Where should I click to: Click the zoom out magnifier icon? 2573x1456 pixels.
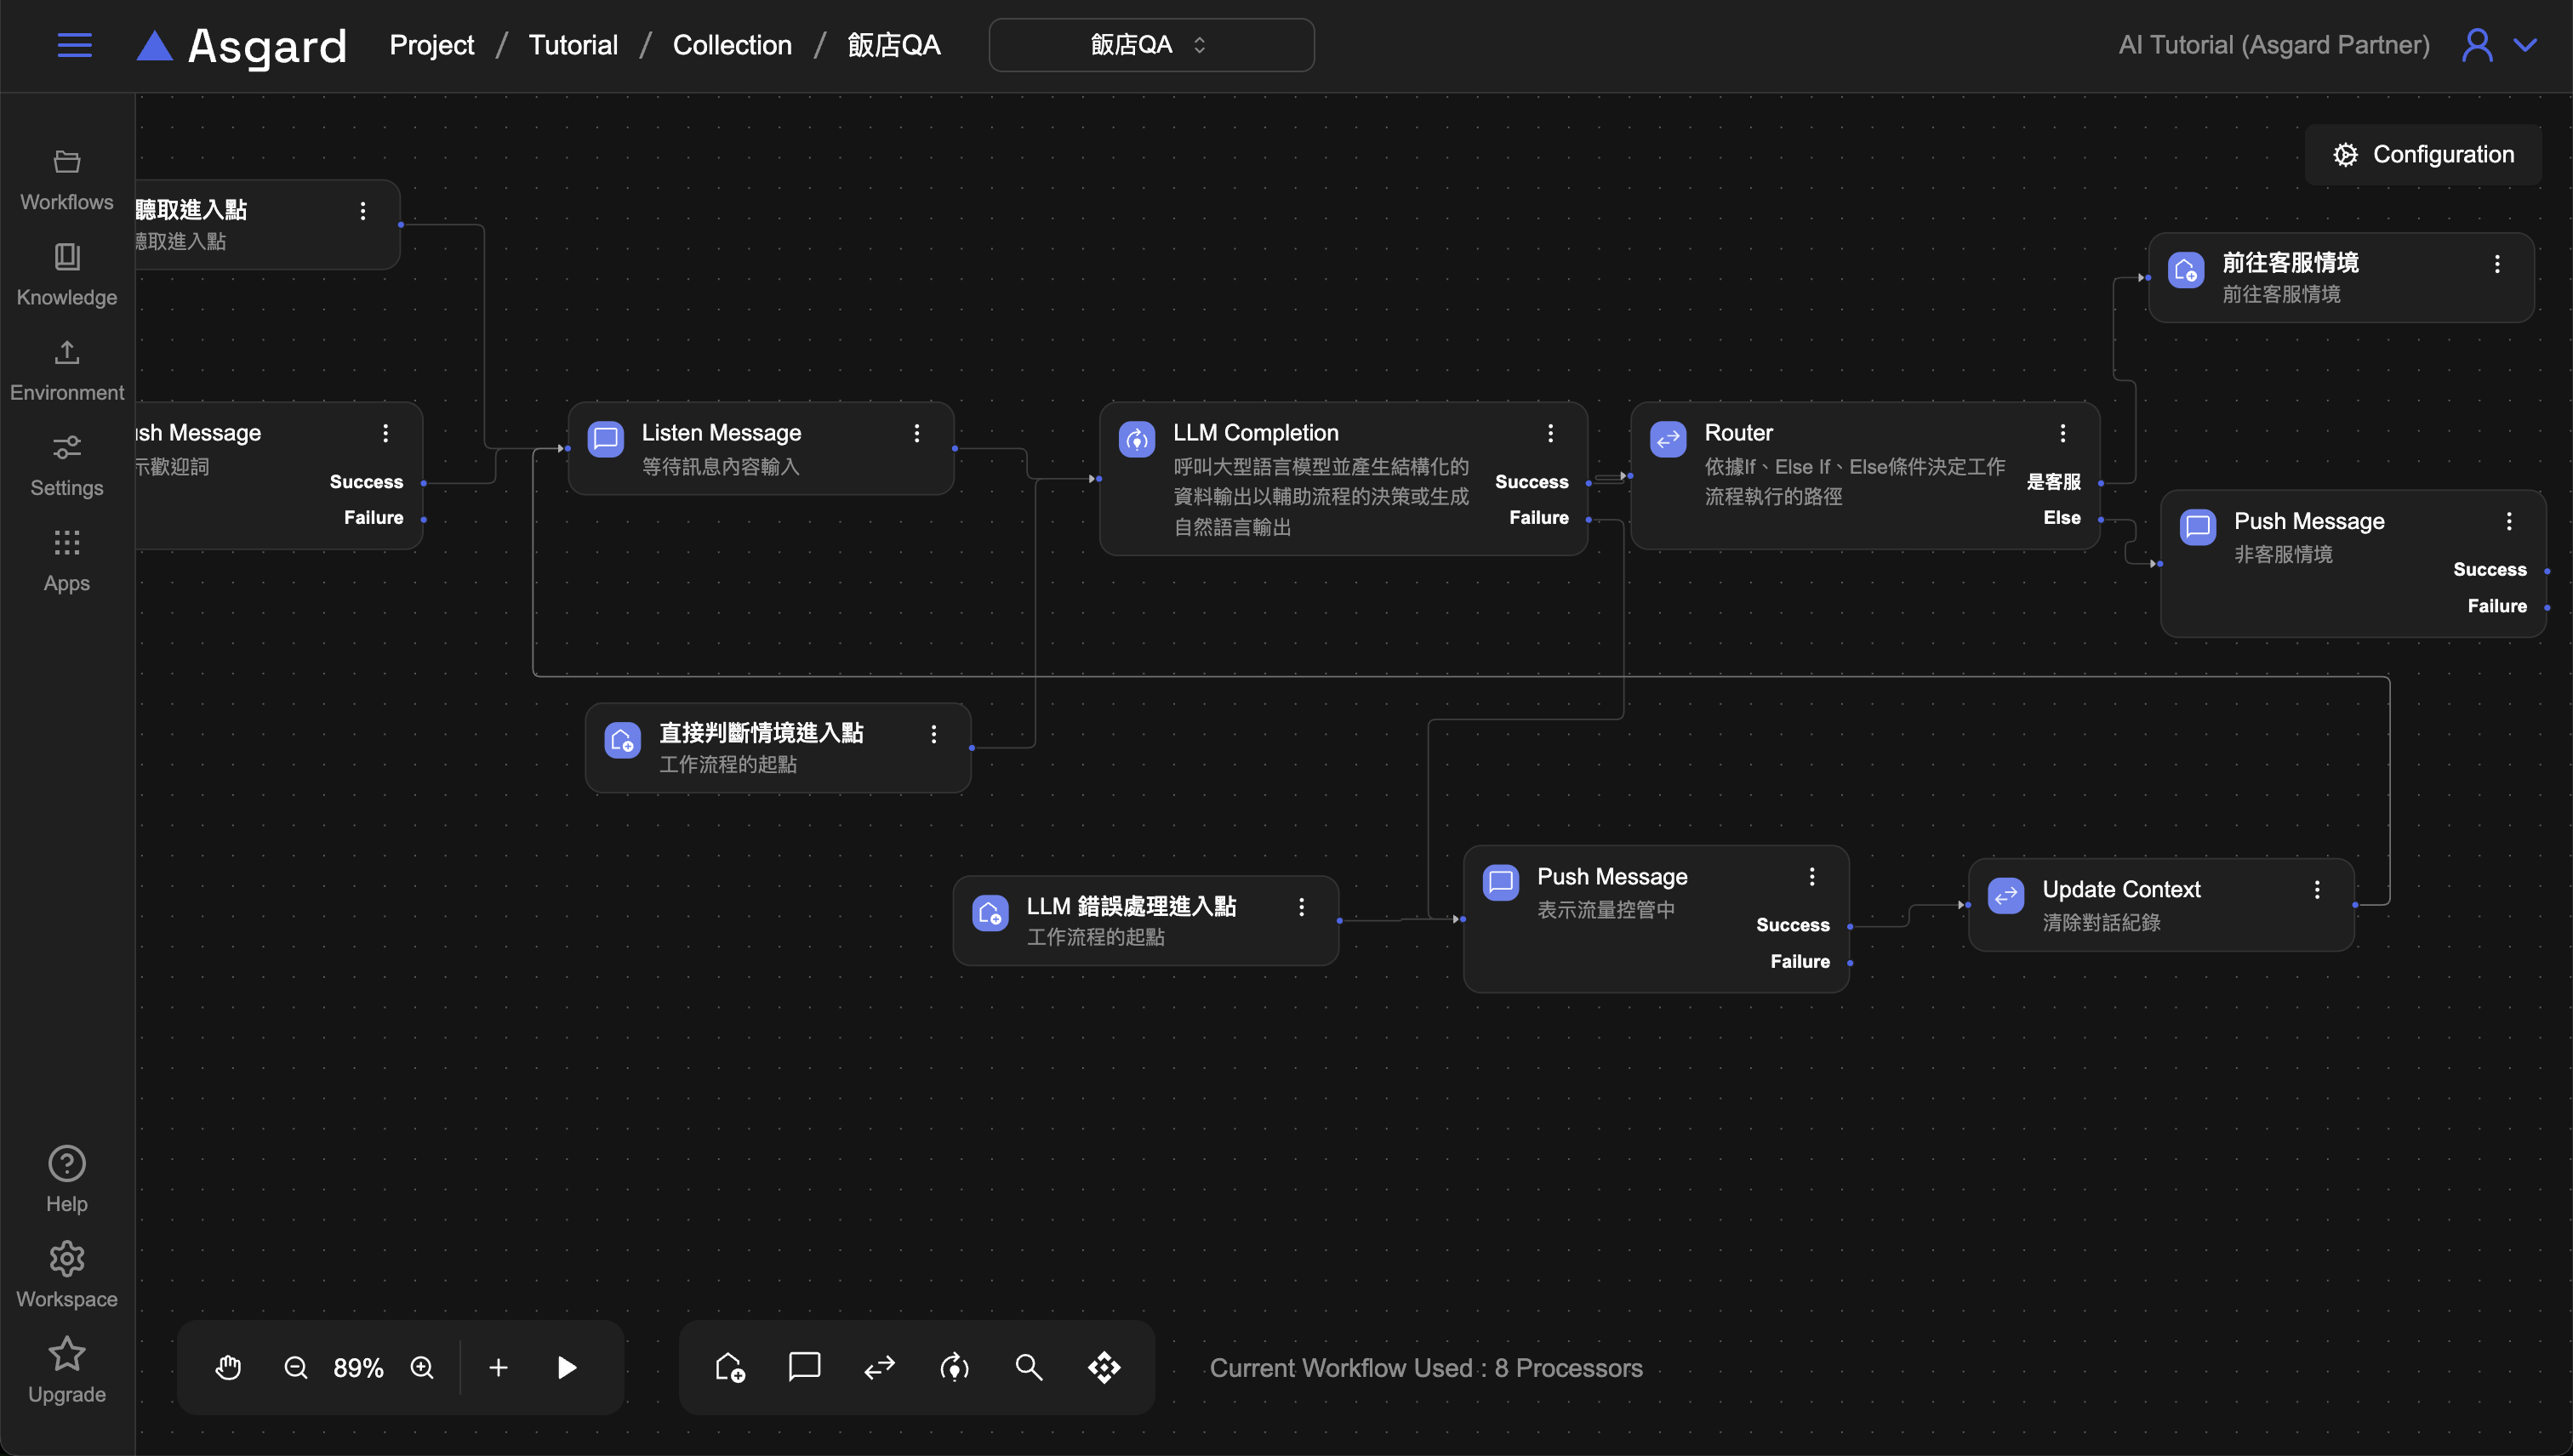(x=295, y=1367)
